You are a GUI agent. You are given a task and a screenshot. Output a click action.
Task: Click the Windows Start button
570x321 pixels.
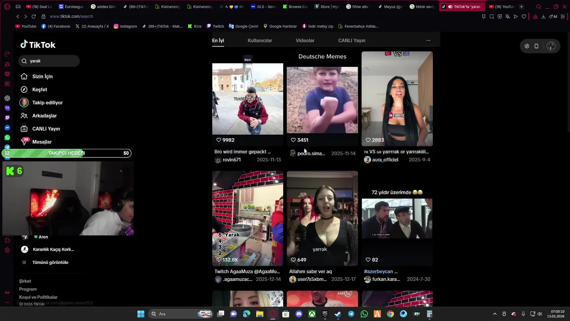click(141, 314)
